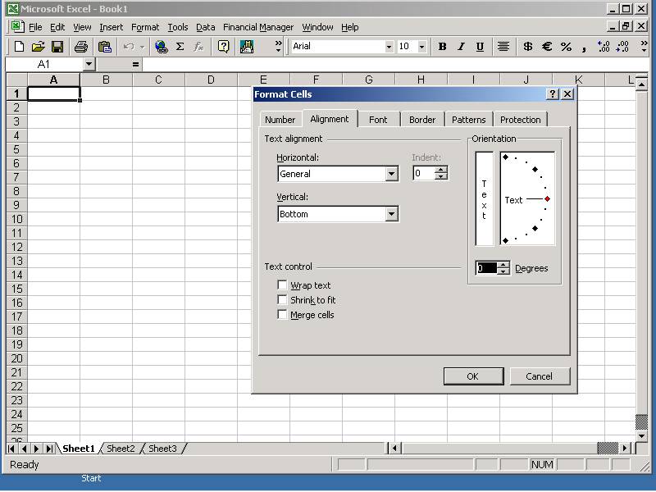Enable the Wrap text checkbox
Screen dimensions: 656x492
point(283,285)
